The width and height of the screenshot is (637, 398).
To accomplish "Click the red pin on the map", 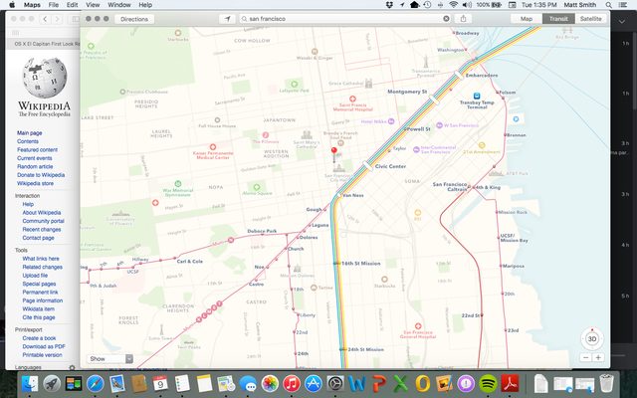I will (334, 150).
